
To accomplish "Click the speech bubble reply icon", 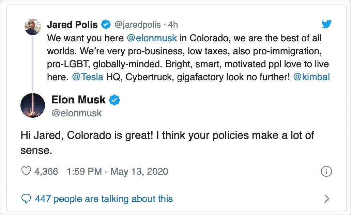I will 26,199.
